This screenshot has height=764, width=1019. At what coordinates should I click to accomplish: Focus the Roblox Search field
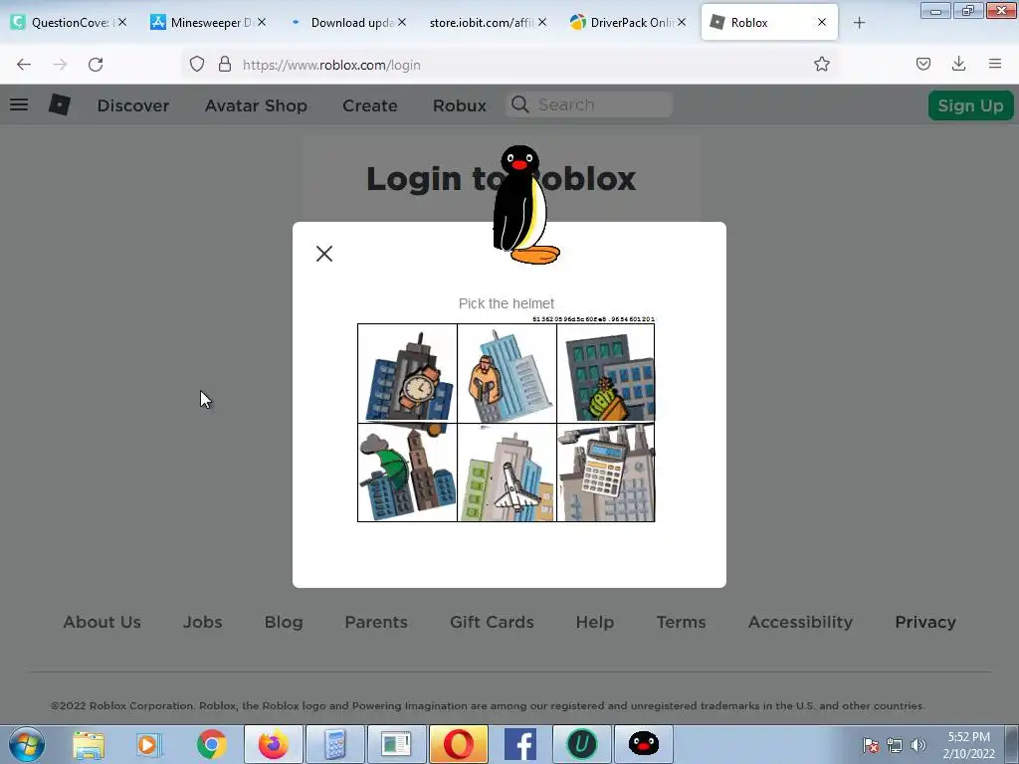[589, 104]
